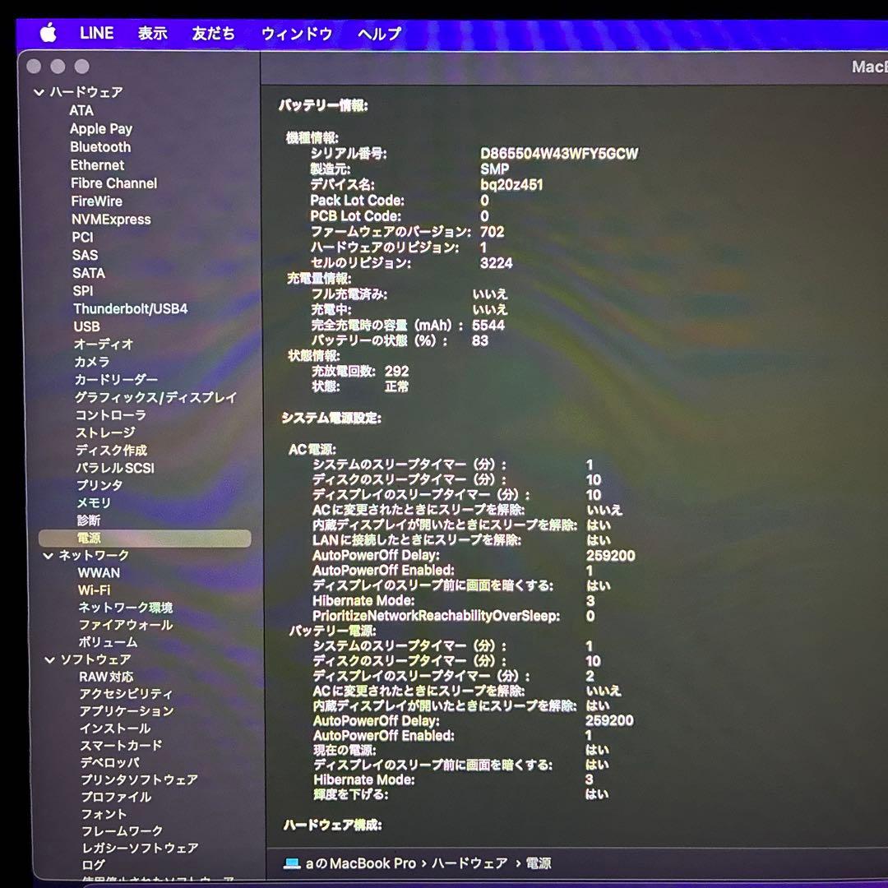The width and height of the screenshot is (888, 888).
Task: Select USB in the sidebar
Action: point(88,326)
